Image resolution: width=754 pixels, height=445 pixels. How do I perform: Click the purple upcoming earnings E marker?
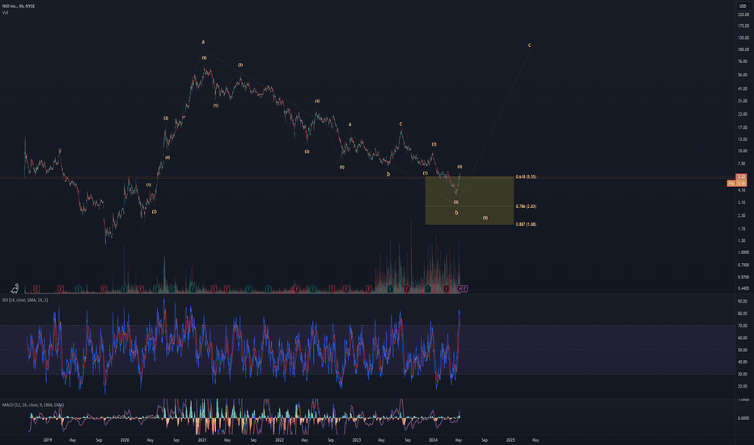tap(464, 289)
